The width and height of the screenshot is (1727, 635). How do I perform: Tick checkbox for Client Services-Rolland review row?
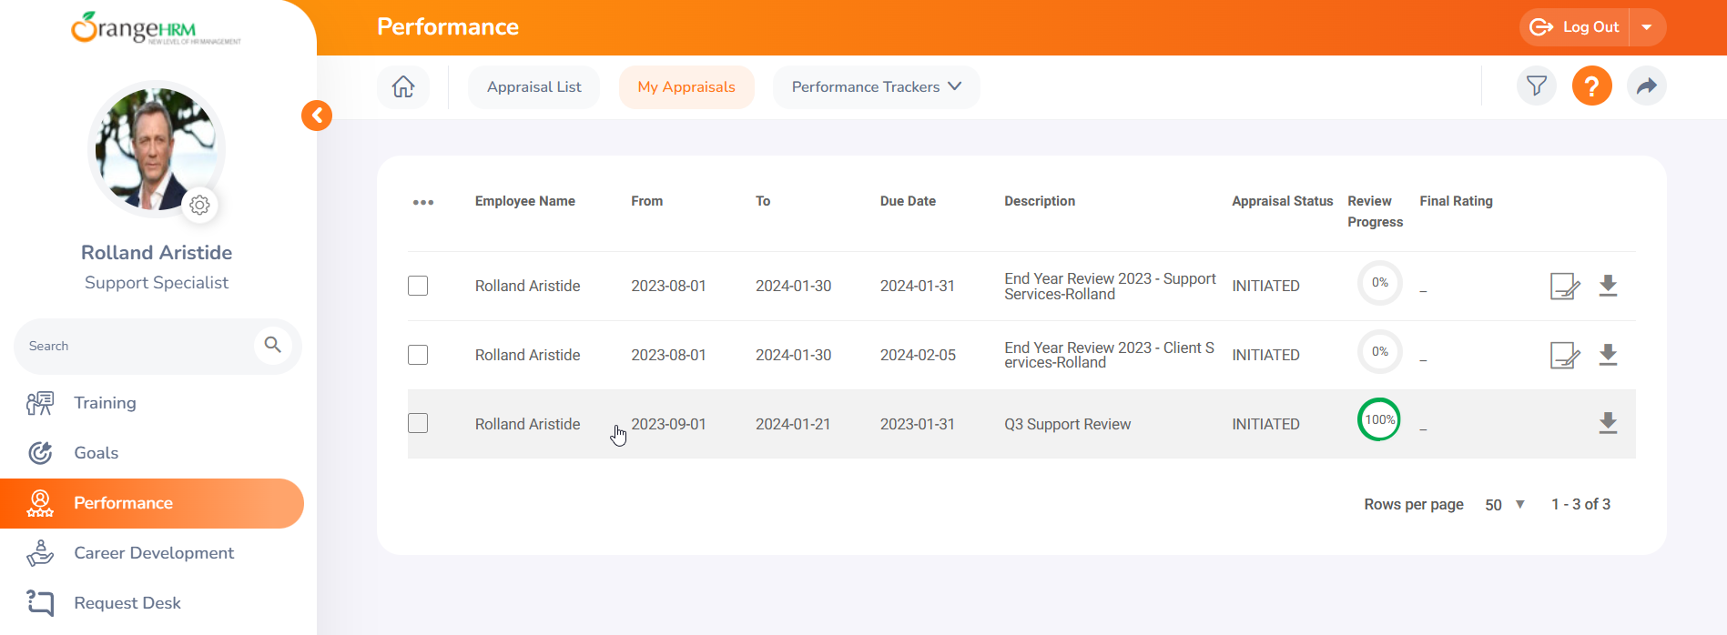[x=418, y=355]
